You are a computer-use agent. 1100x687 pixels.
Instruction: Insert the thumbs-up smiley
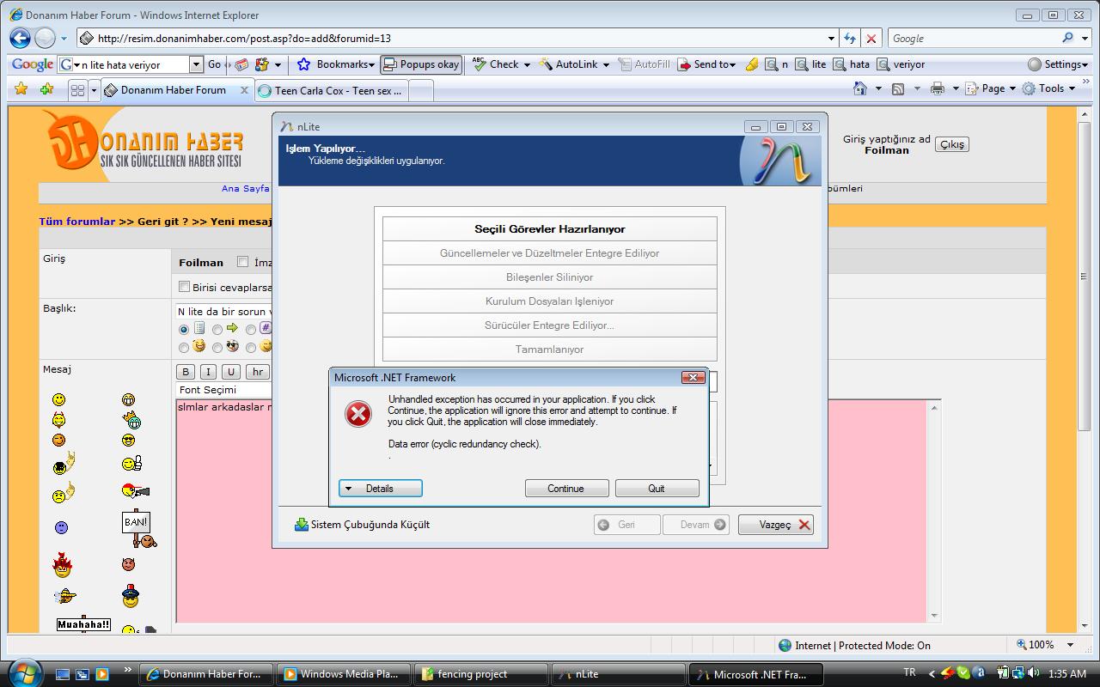[x=131, y=464]
